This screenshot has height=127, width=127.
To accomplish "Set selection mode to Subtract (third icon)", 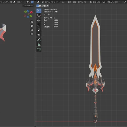I will [43, 6].
